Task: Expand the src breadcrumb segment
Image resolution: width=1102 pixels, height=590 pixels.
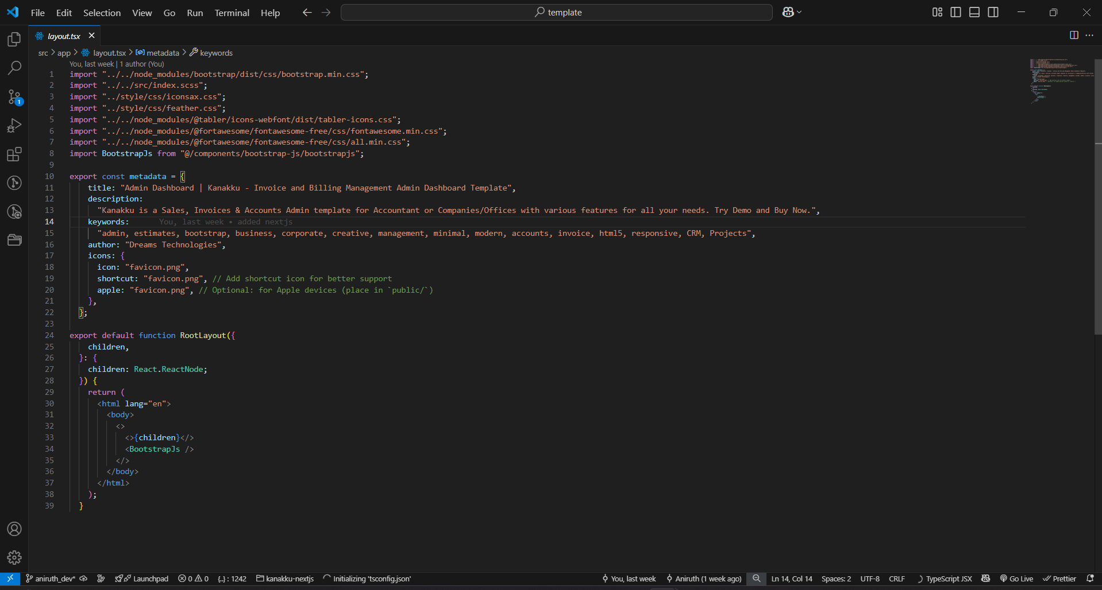Action: (x=43, y=53)
